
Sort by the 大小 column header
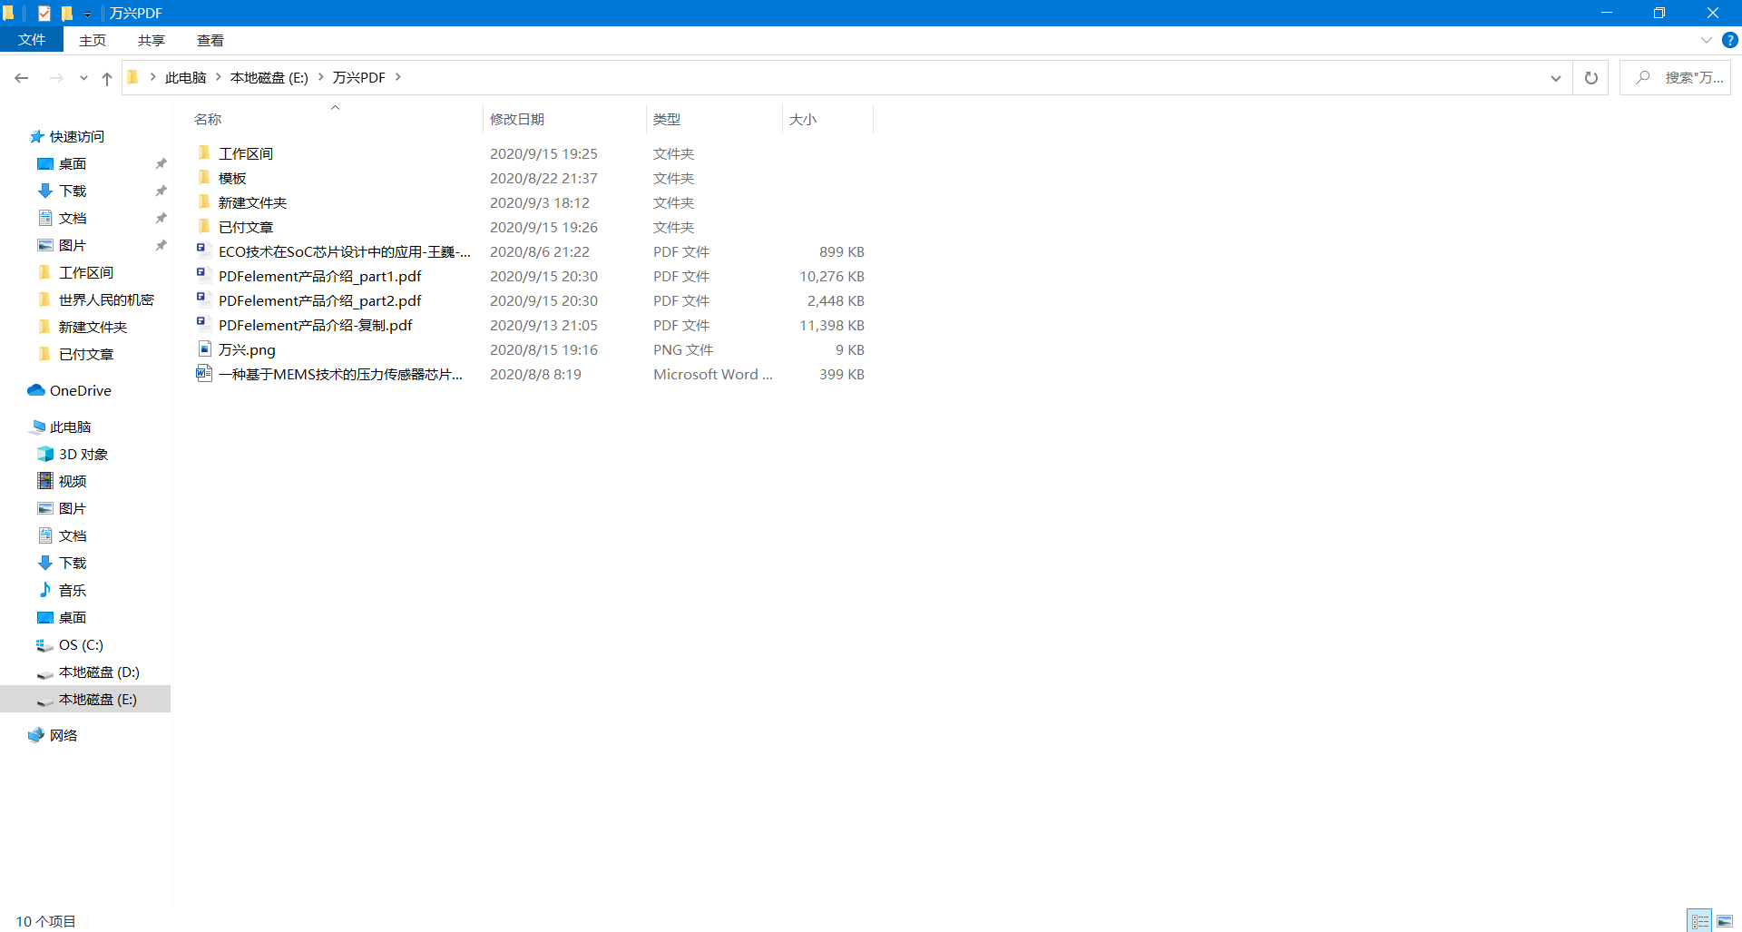(803, 119)
